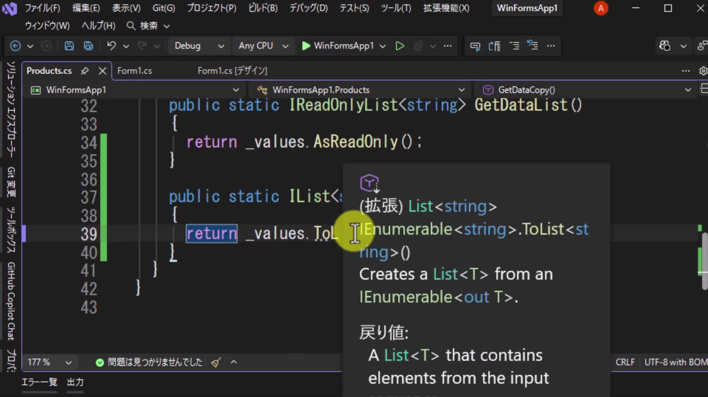
Task: Switch to the Form1.cs tab
Action: point(135,71)
